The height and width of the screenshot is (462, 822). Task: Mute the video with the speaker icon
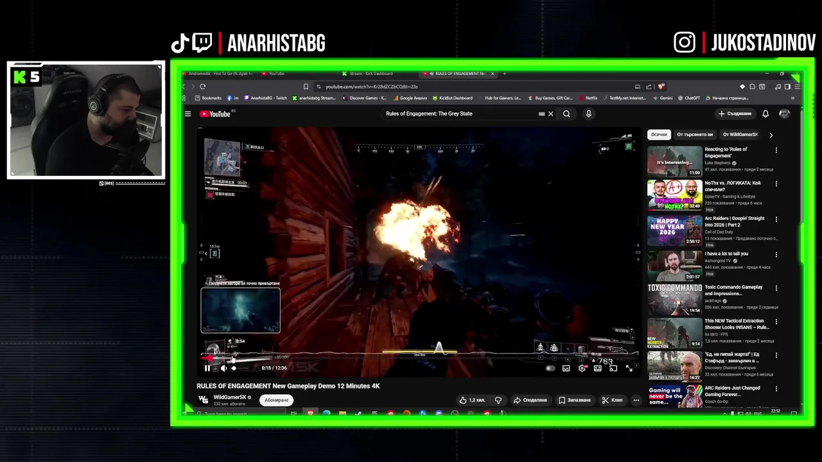coord(223,368)
